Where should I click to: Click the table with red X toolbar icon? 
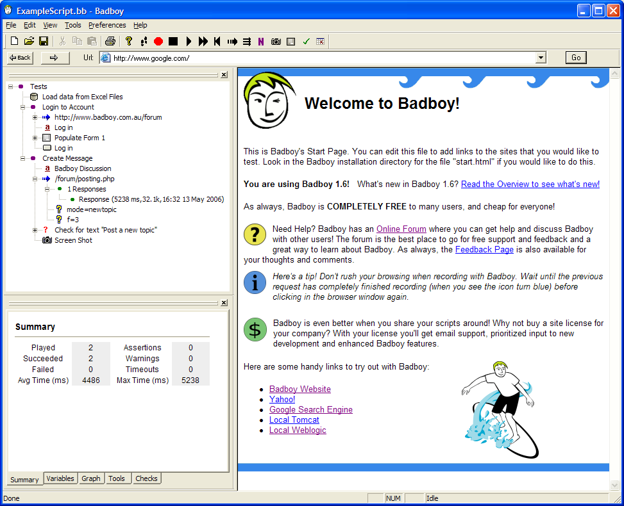321,42
